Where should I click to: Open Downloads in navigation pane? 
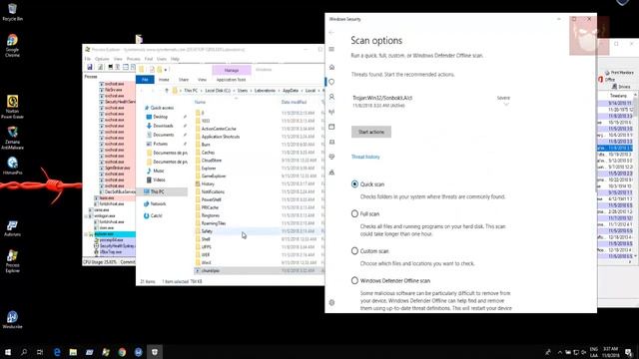tap(163, 126)
